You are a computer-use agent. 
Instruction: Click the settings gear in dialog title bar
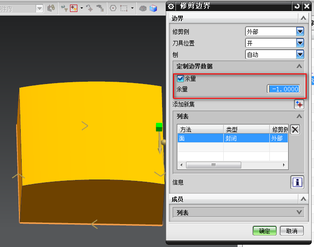[171, 6]
